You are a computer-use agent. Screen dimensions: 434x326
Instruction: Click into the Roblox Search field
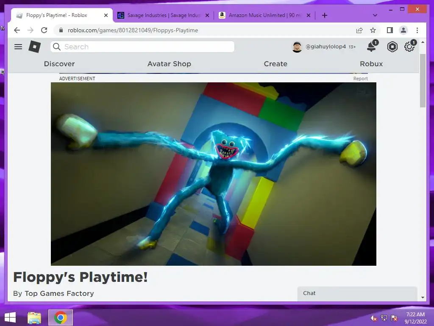click(142, 47)
